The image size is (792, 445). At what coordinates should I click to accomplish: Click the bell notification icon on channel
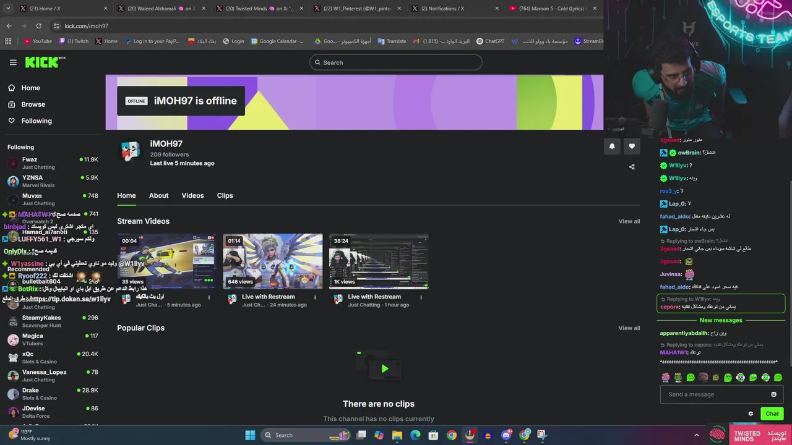[x=612, y=146]
